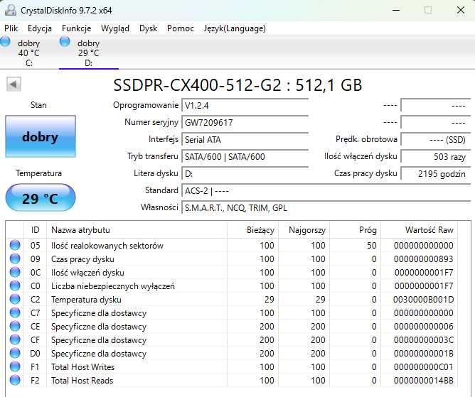Click status orb for attribute 05 row
The height and width of the screenshot is (397, 475).
pyautogui.click(x=15, y=245)
